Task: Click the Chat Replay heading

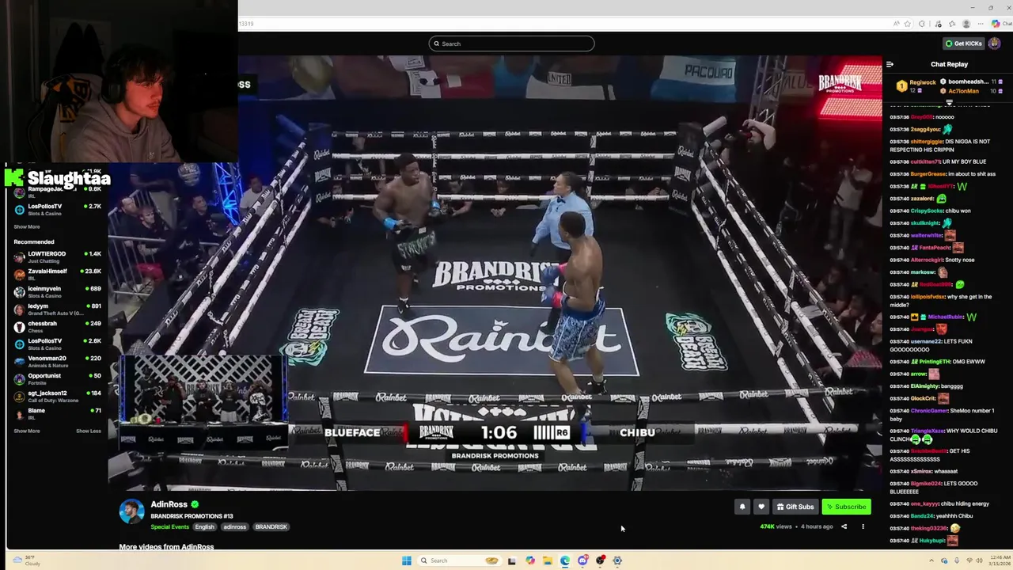Action: [x=949, y=64]
